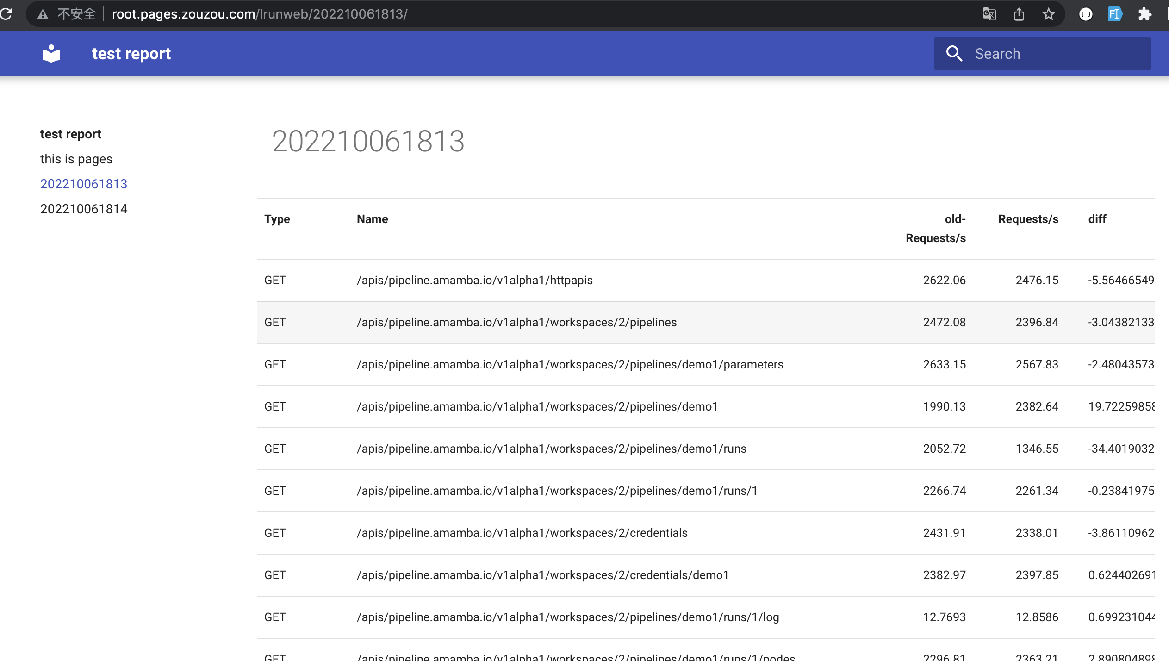Click the Requests/s value 2567.83
This screenshot has width=1169, height=661.
click(x=1037, y=364)
